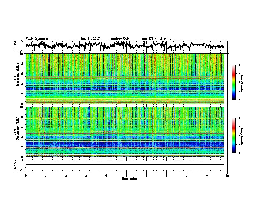
Task: Click the ch.1 spectrogram color scale bar
Action: 234,82
